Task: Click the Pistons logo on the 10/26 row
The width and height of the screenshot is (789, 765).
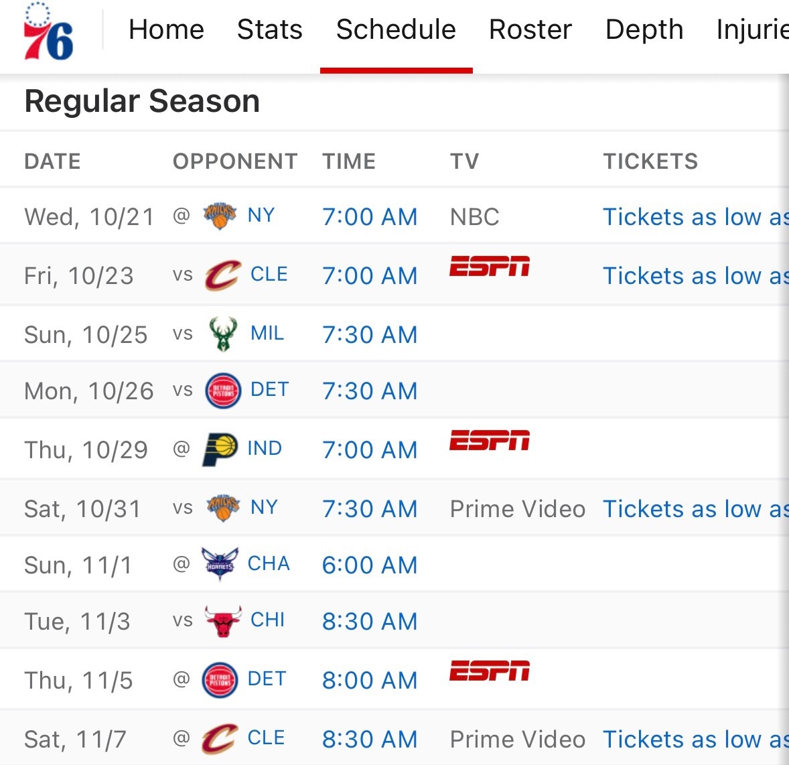Action: [223, 390]
